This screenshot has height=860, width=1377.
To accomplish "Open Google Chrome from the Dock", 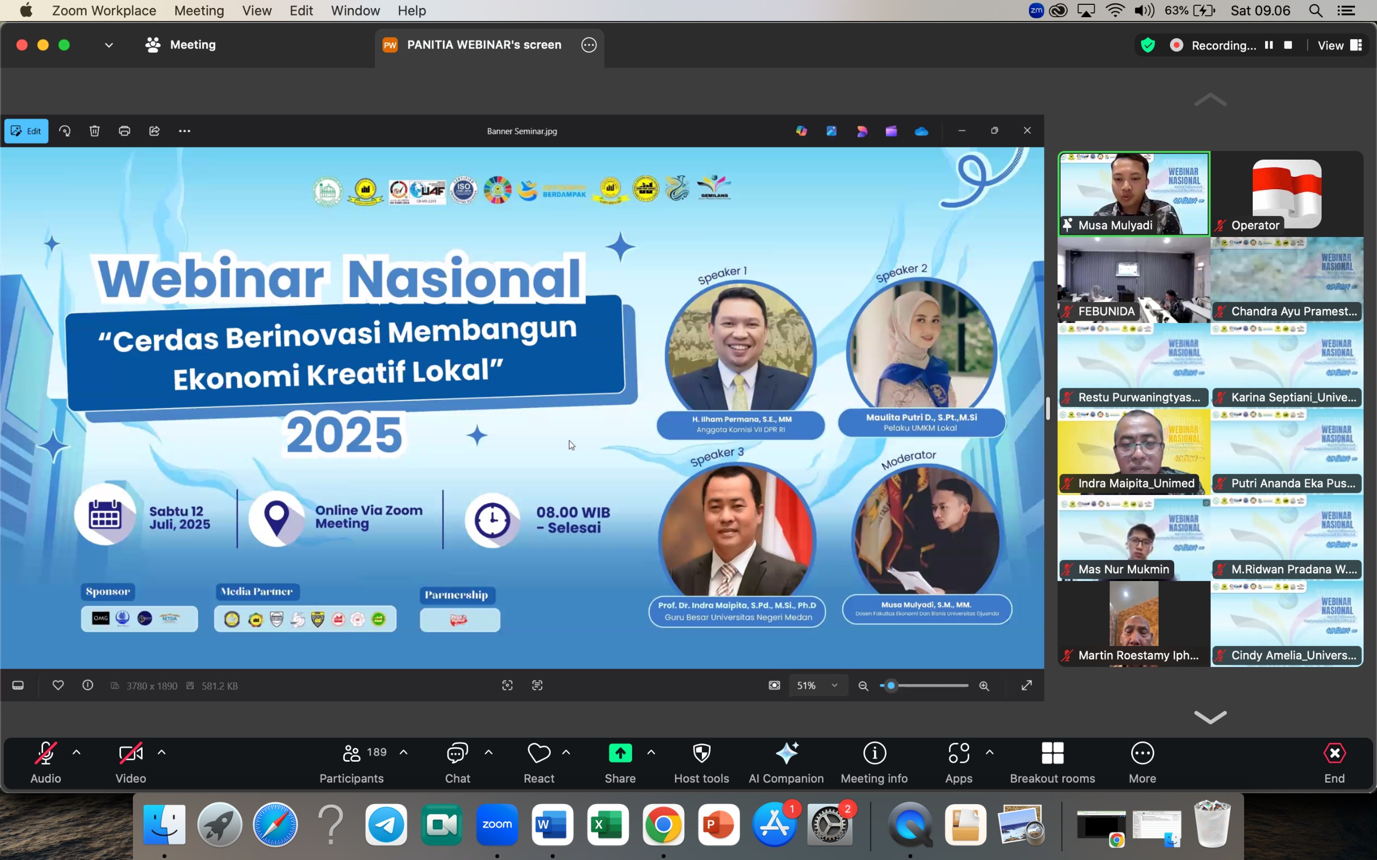I will point(663,824).
